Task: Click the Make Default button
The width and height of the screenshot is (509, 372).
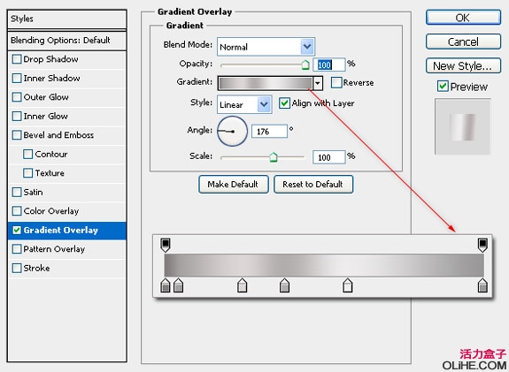Action: [234, 185]
